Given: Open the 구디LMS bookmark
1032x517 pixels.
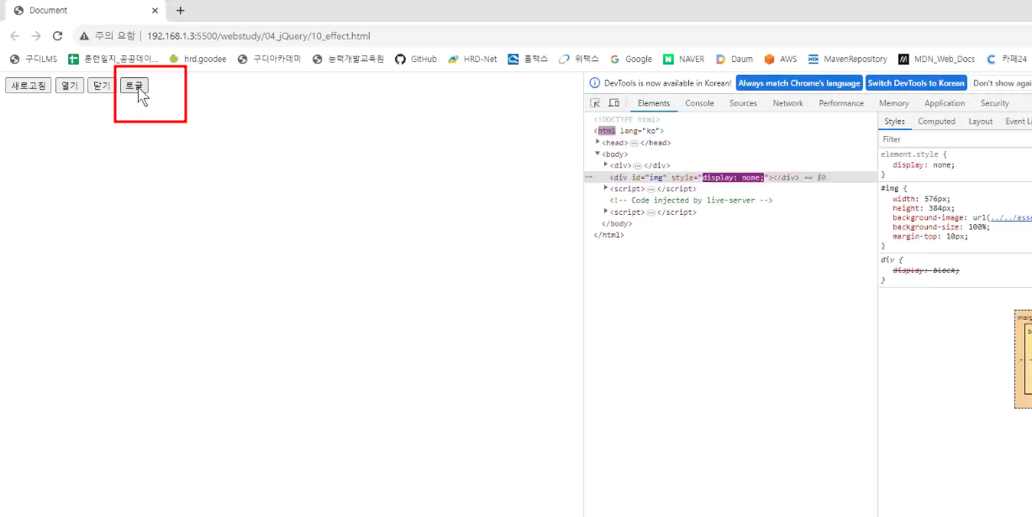Looking at the screenshot, I should [34, 60].
